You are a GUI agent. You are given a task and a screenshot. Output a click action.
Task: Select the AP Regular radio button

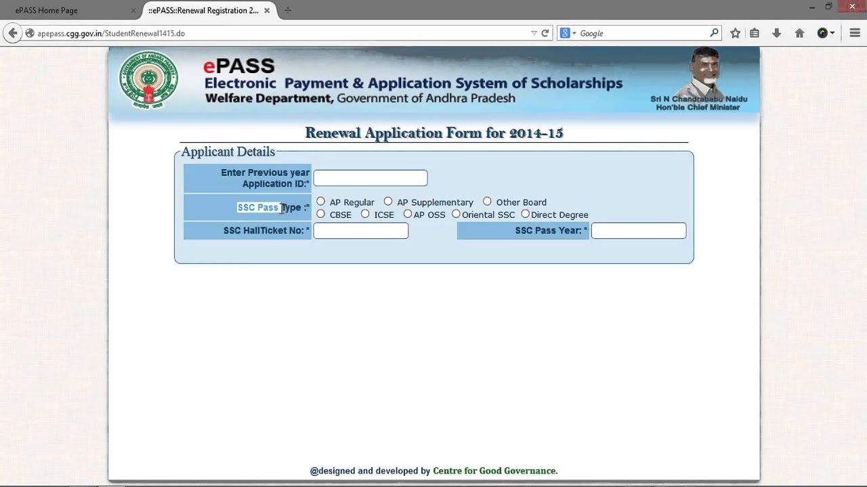321,202
